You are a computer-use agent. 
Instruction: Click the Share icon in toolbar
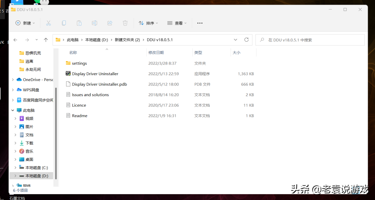(x=110, y=23)
